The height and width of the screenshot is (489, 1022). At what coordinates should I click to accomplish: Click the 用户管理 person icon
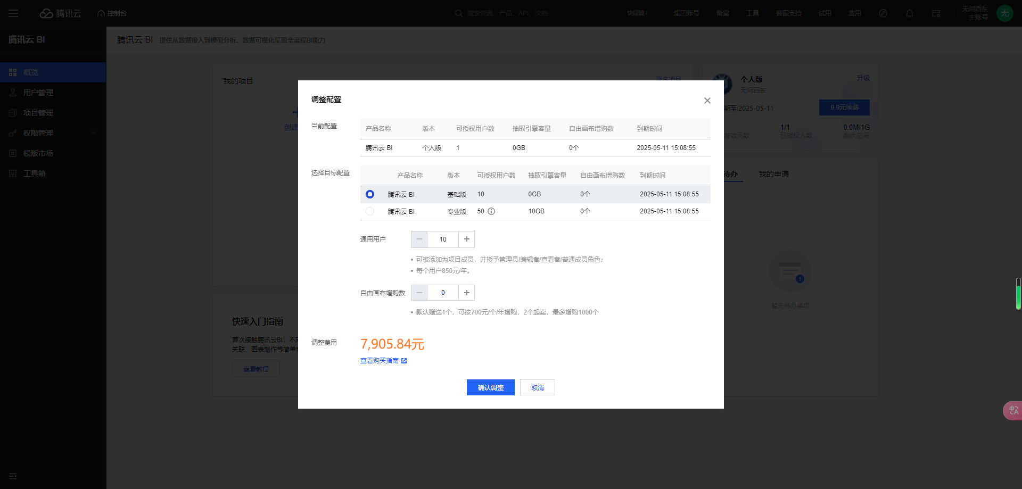(x=13, y=93)
